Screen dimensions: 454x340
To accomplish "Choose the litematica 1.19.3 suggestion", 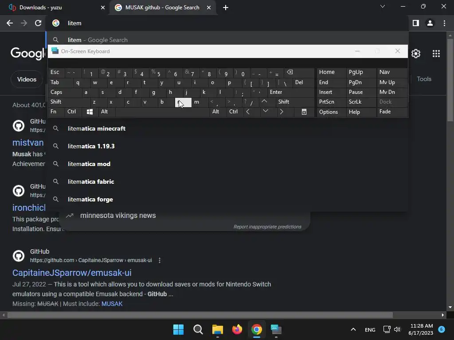I will [x=228, y=146].
